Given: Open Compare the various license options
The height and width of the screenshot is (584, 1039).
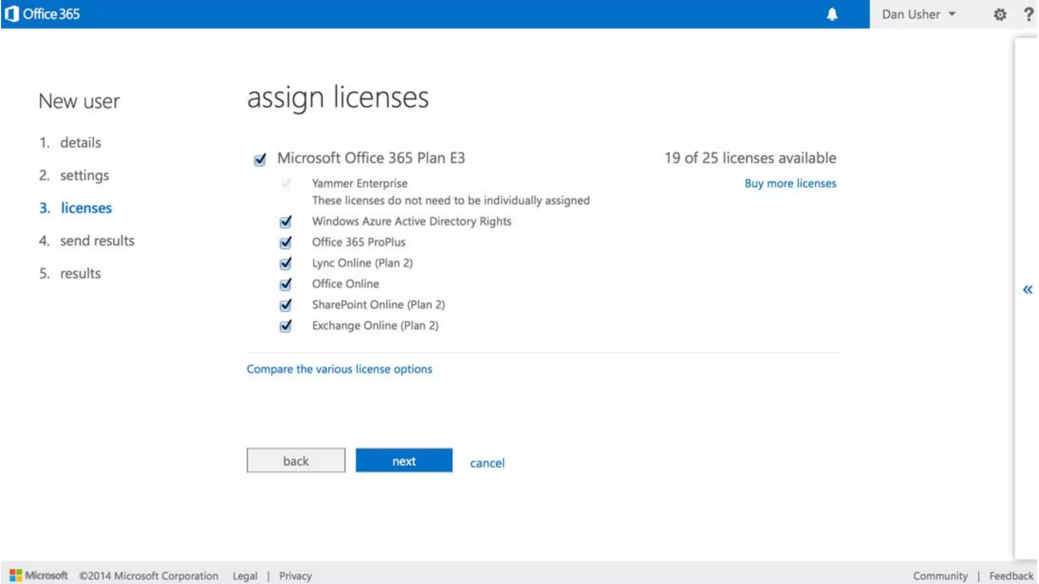Looking at the screenshot, I should point(339,369).
